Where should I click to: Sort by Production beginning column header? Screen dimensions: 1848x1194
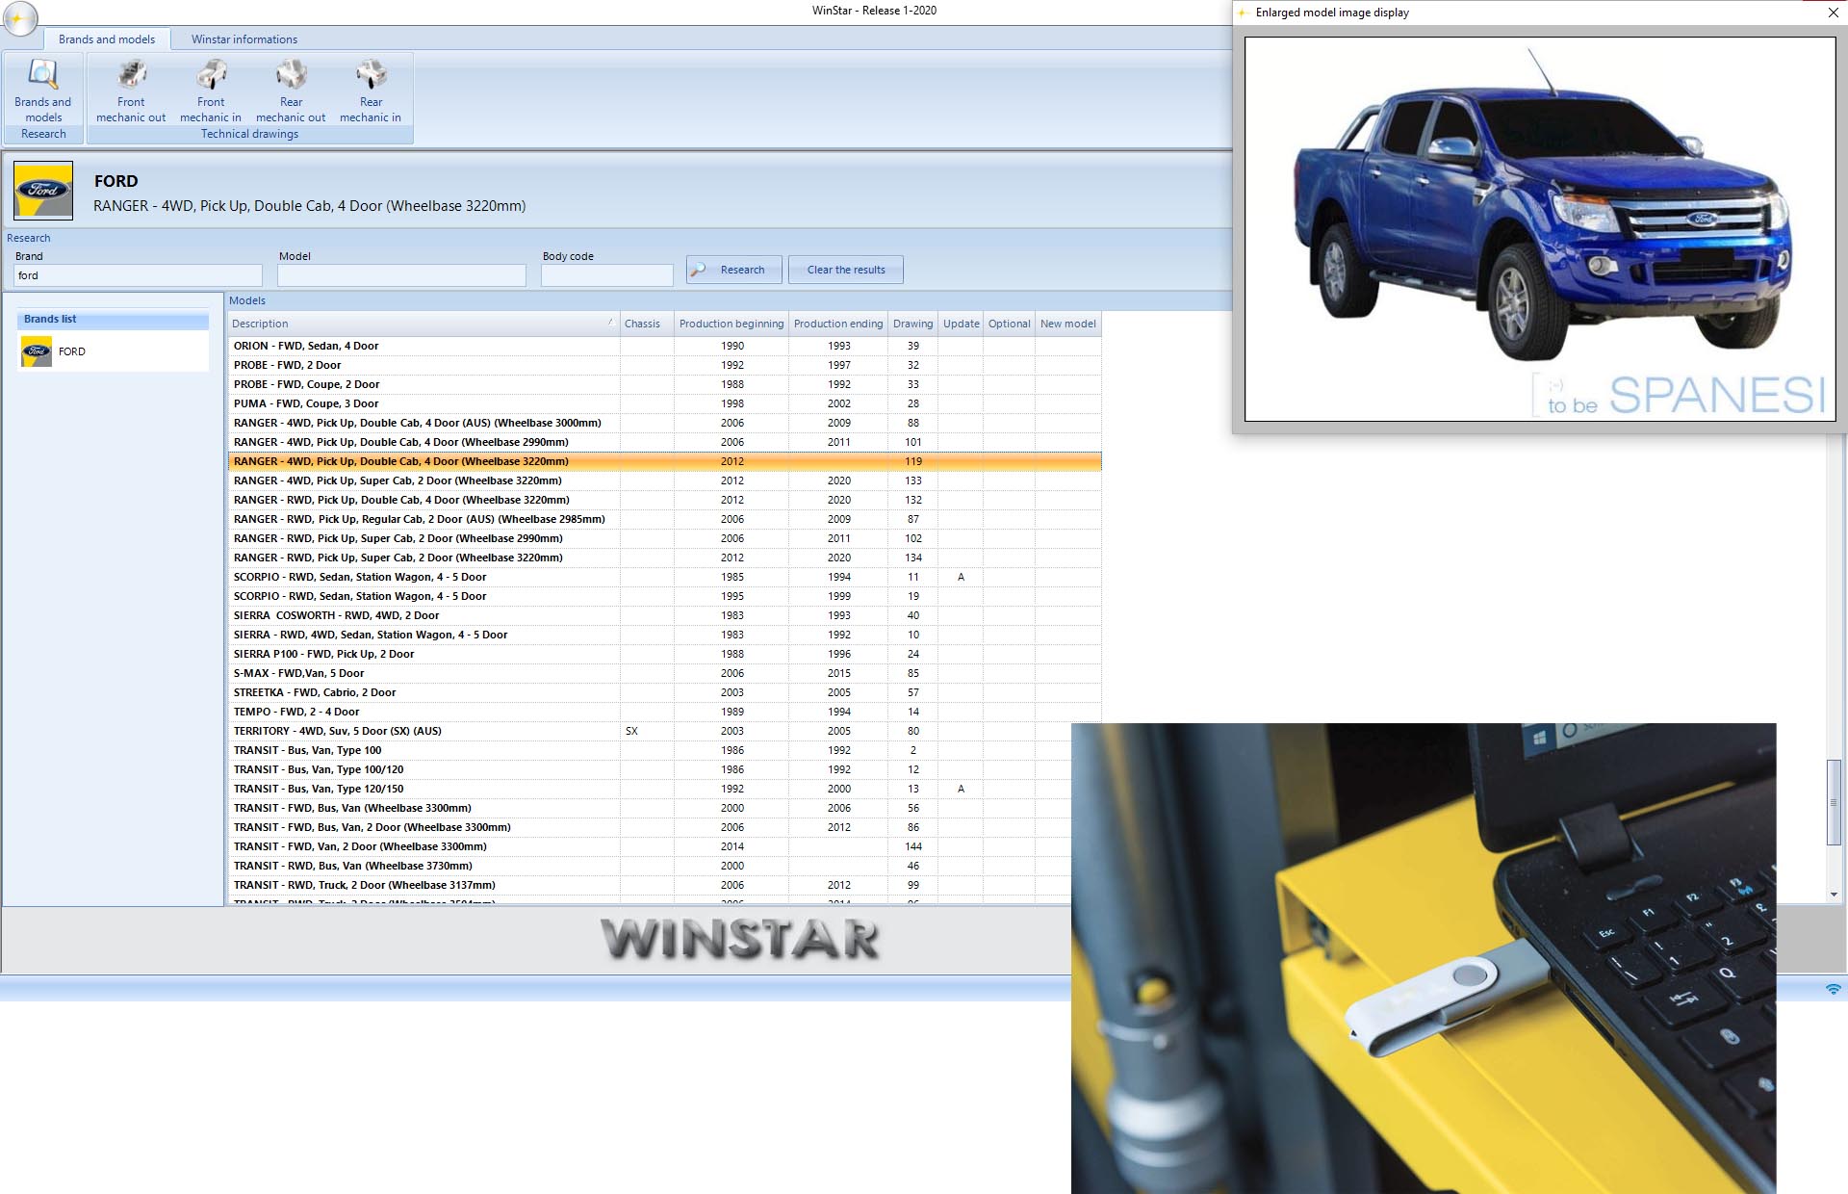(x=731, y=324)
